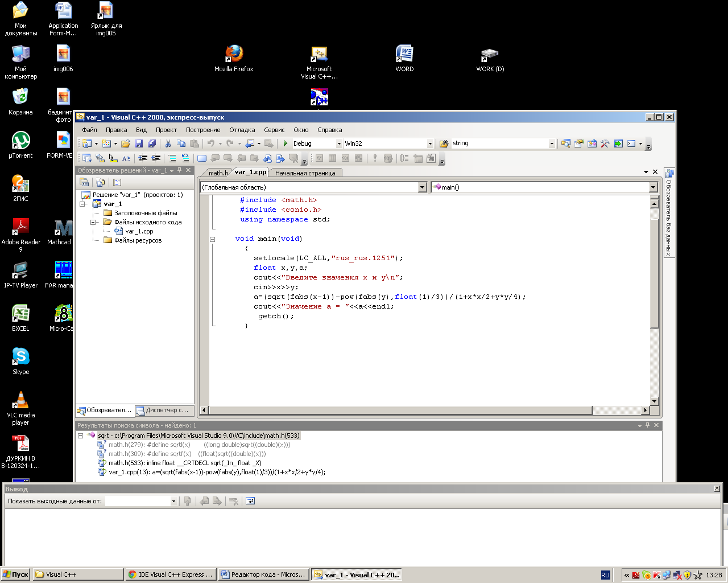Image resolution: width=728 pixels, height=583 pixels.
Task: Open the Properties window toolbar icon
Action: pos(579,143)
